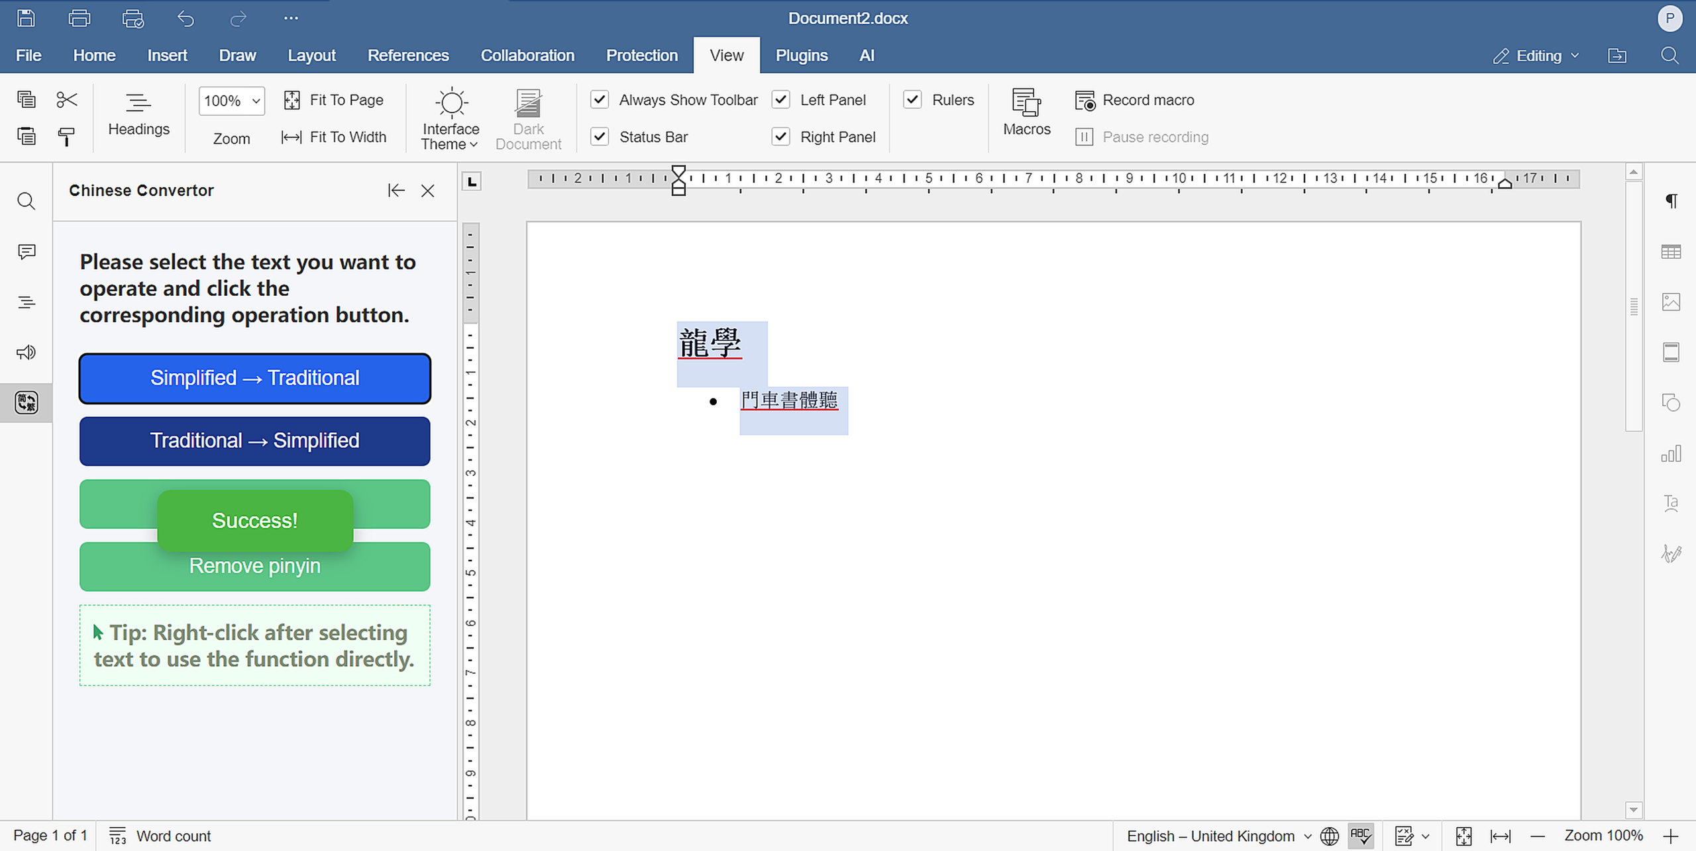1696x851 pixels.
Task: Toggle the Always Show Toolbar checkbox
Action: (x=600, y=99)
